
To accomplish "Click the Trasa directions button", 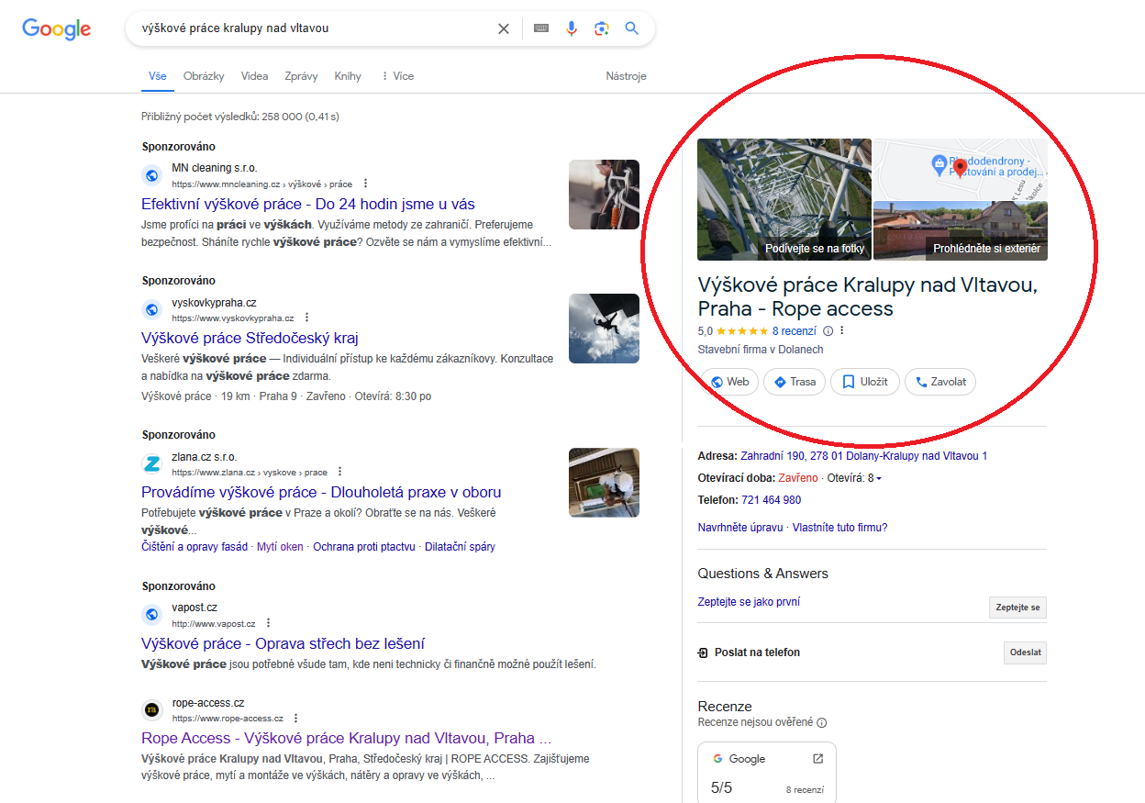I will click(x=795, y=382).
